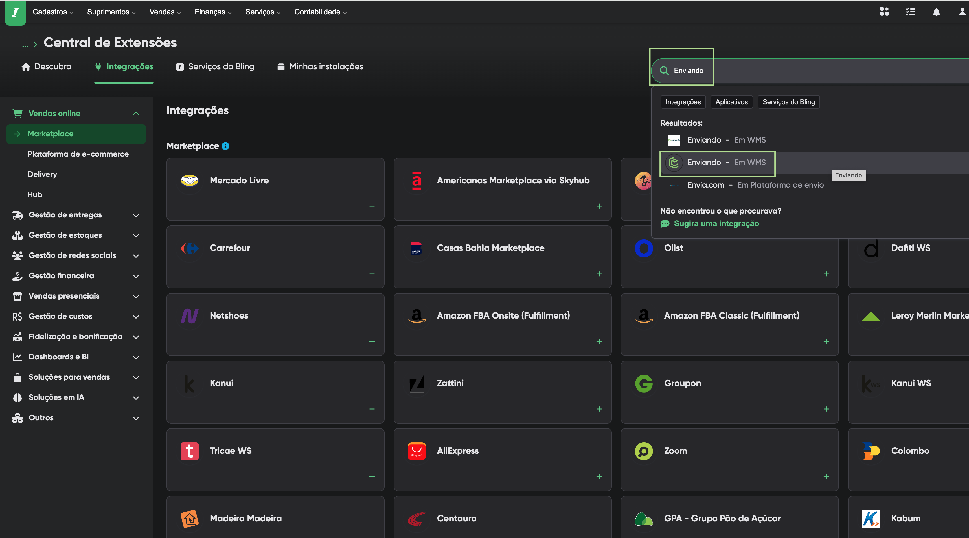The image size is (969, 538).
Task: Click the search field containing Enviando
Action: [x=810, y=71]
